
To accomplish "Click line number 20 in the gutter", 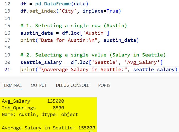I will click(x=7, y=62).
